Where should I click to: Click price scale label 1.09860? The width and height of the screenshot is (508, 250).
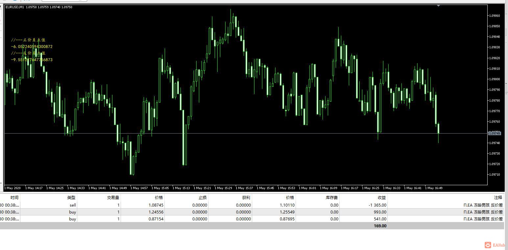point(495,15)
